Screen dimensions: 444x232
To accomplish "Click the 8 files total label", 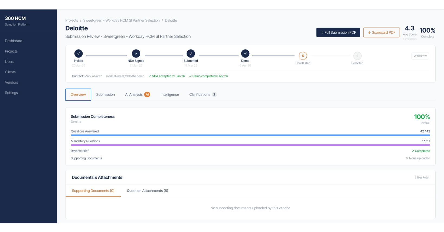I will (x=422, y=178).
